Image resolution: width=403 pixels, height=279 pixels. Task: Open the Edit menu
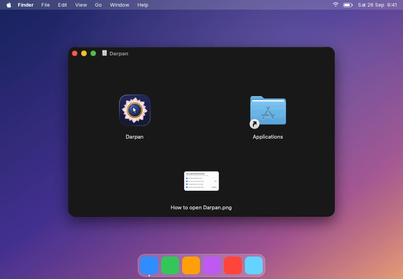62,5
